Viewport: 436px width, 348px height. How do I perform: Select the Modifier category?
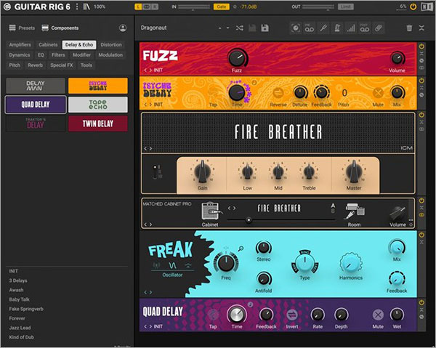pos(81,55)
